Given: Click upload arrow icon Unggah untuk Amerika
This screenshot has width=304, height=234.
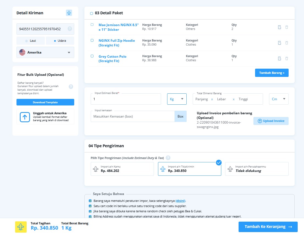Looking at the screenshot, I should click(x=25, y=117).
